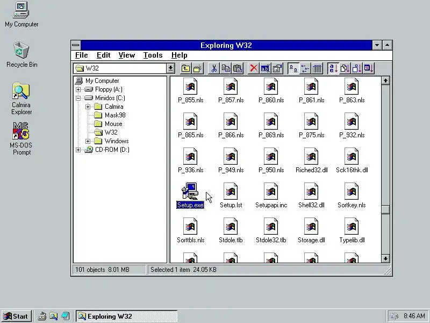Click the magnifier folder icon on the taskbar

53,316
